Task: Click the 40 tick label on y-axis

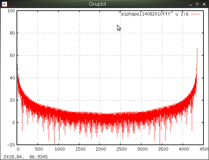Action: pos(13,78)
